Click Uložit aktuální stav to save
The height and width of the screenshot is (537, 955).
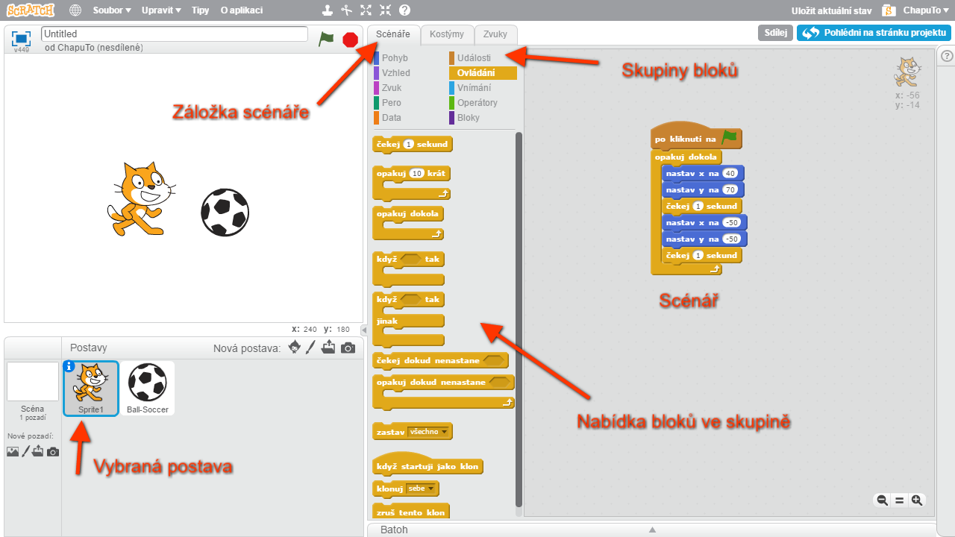tap(832, 10)
